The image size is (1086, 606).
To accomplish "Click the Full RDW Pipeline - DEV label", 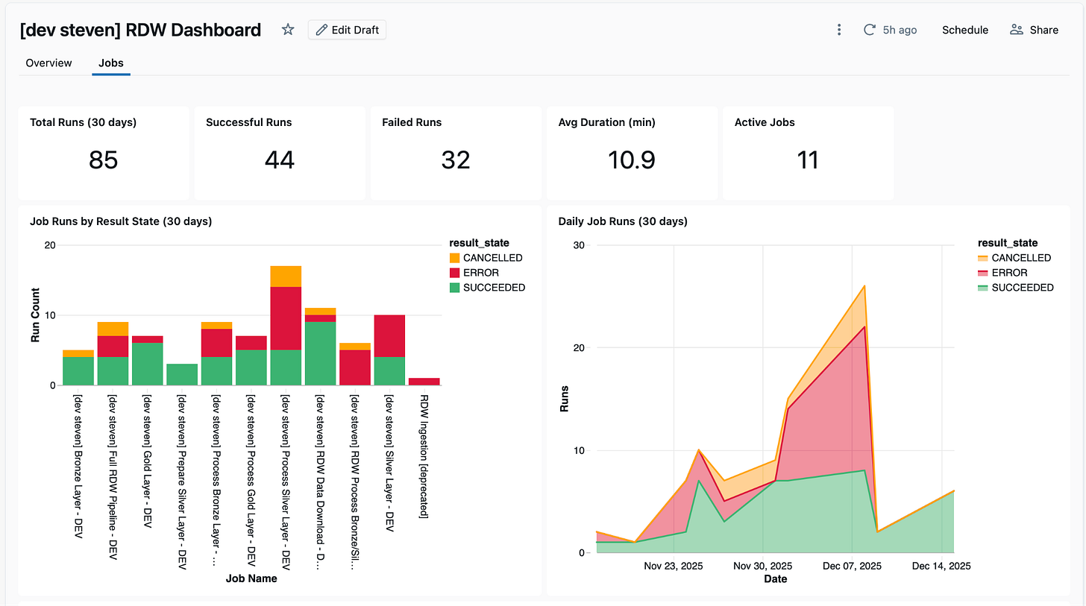I will pyautogui.click(x=112, y=477).
